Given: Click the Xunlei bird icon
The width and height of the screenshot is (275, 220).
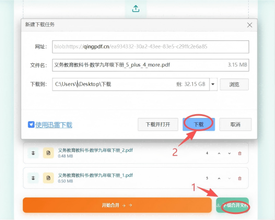Looking at the screenshot, I should 31,124.
